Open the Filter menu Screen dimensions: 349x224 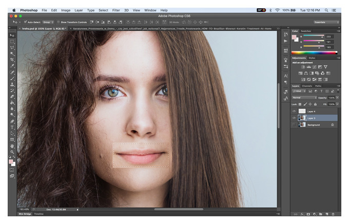116,10
